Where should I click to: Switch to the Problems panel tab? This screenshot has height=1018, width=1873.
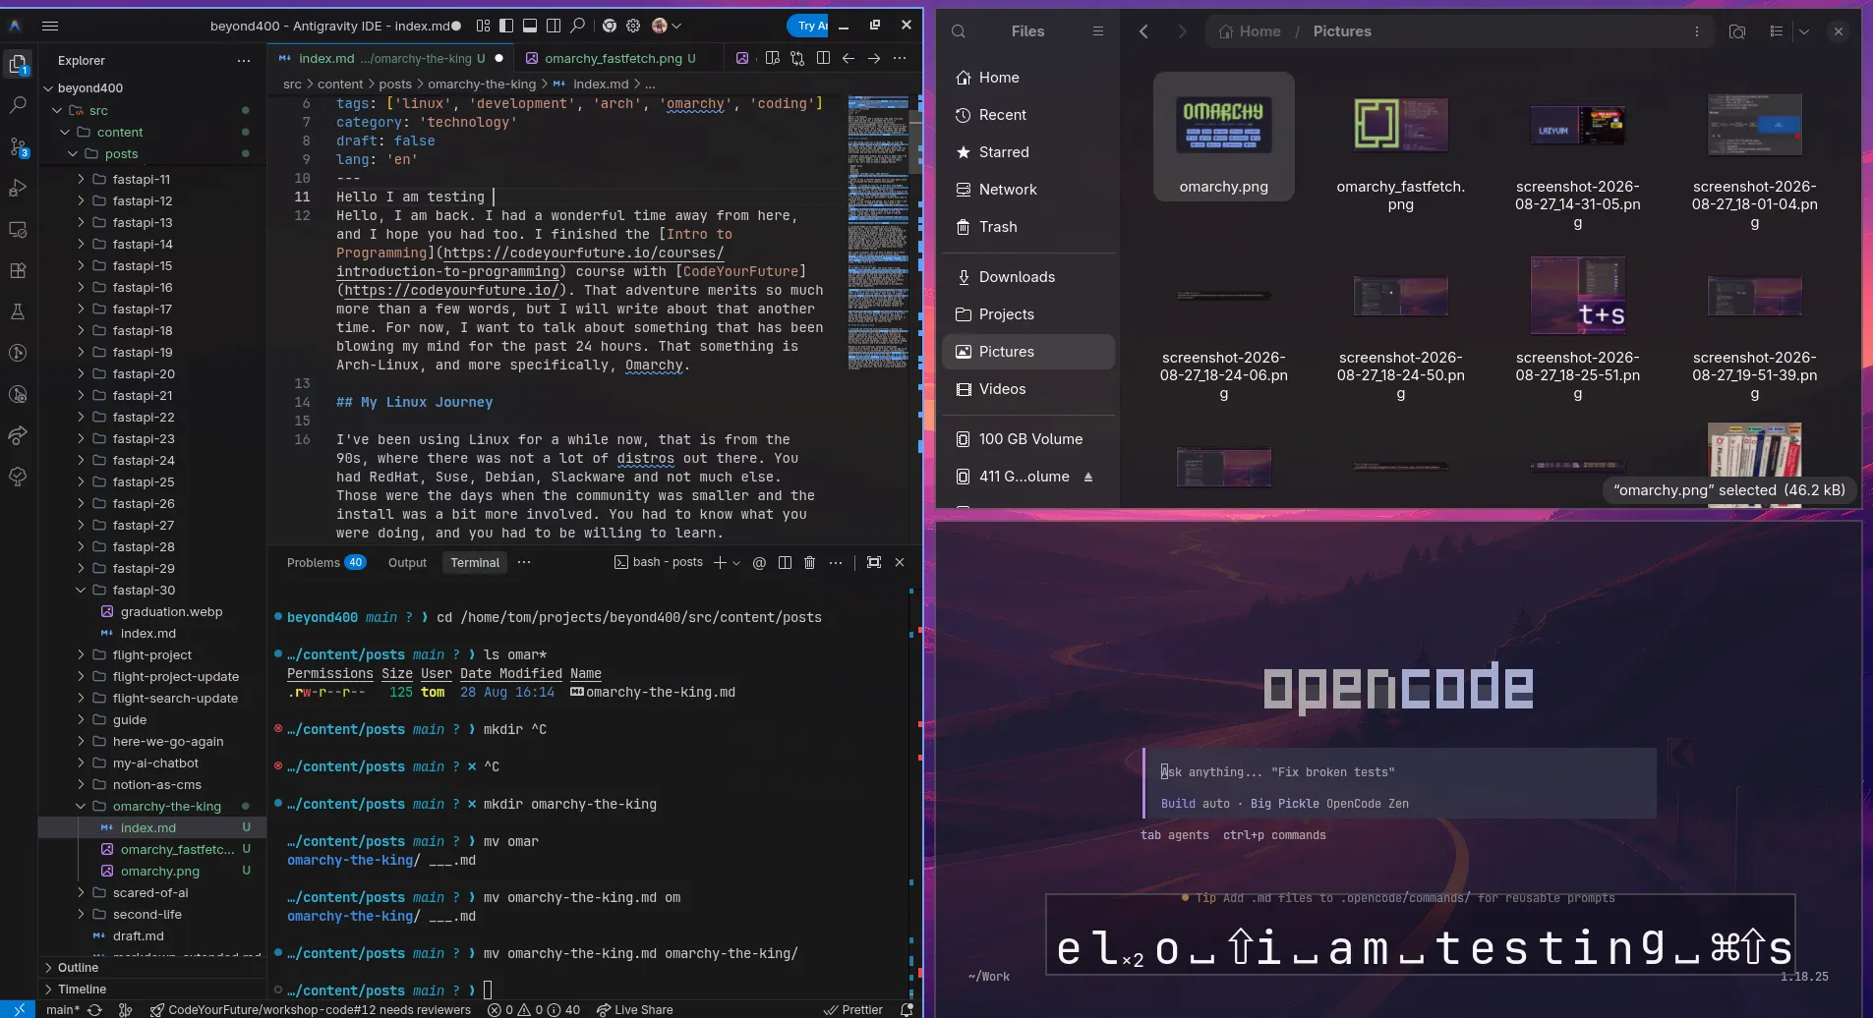point(325,563)
